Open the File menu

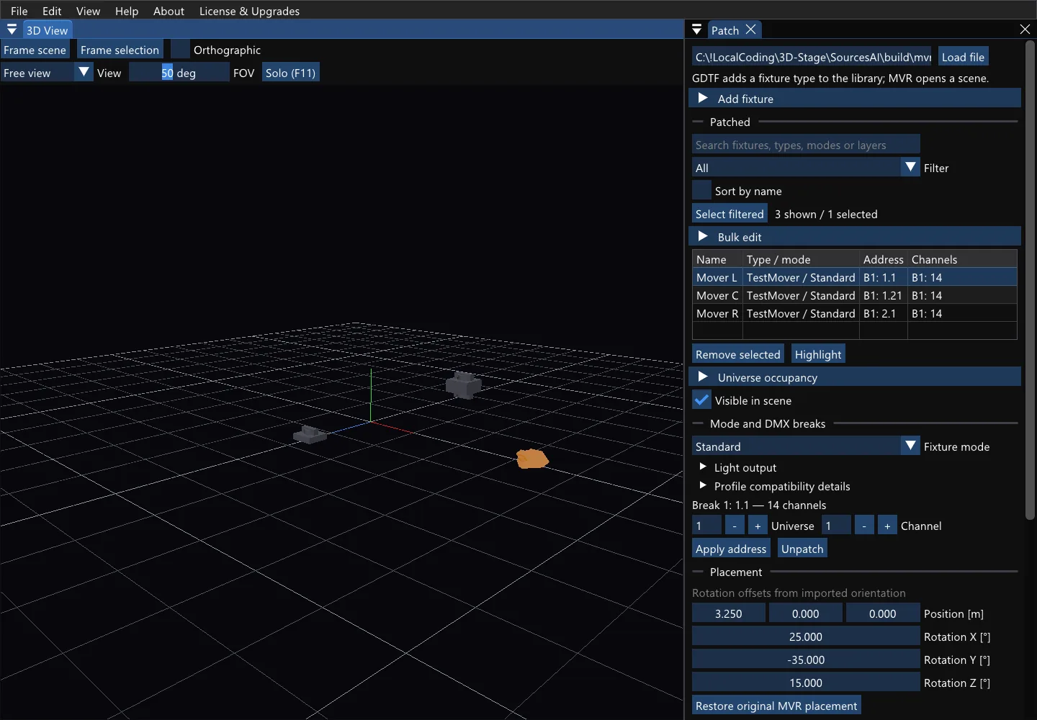[x=19, y=11]
